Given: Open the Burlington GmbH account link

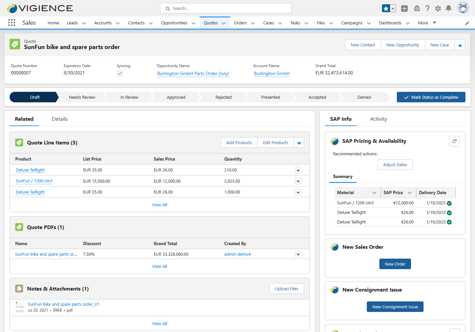Looking at the screenshot, I should pyautogui.click(x=272, y=73).
